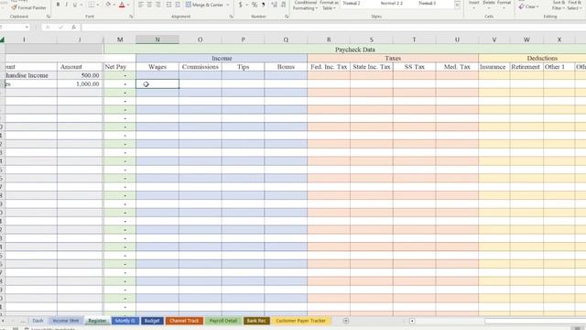Open the Name Box dropdown
Screen dimensions: 586x330
coord(27,27)
